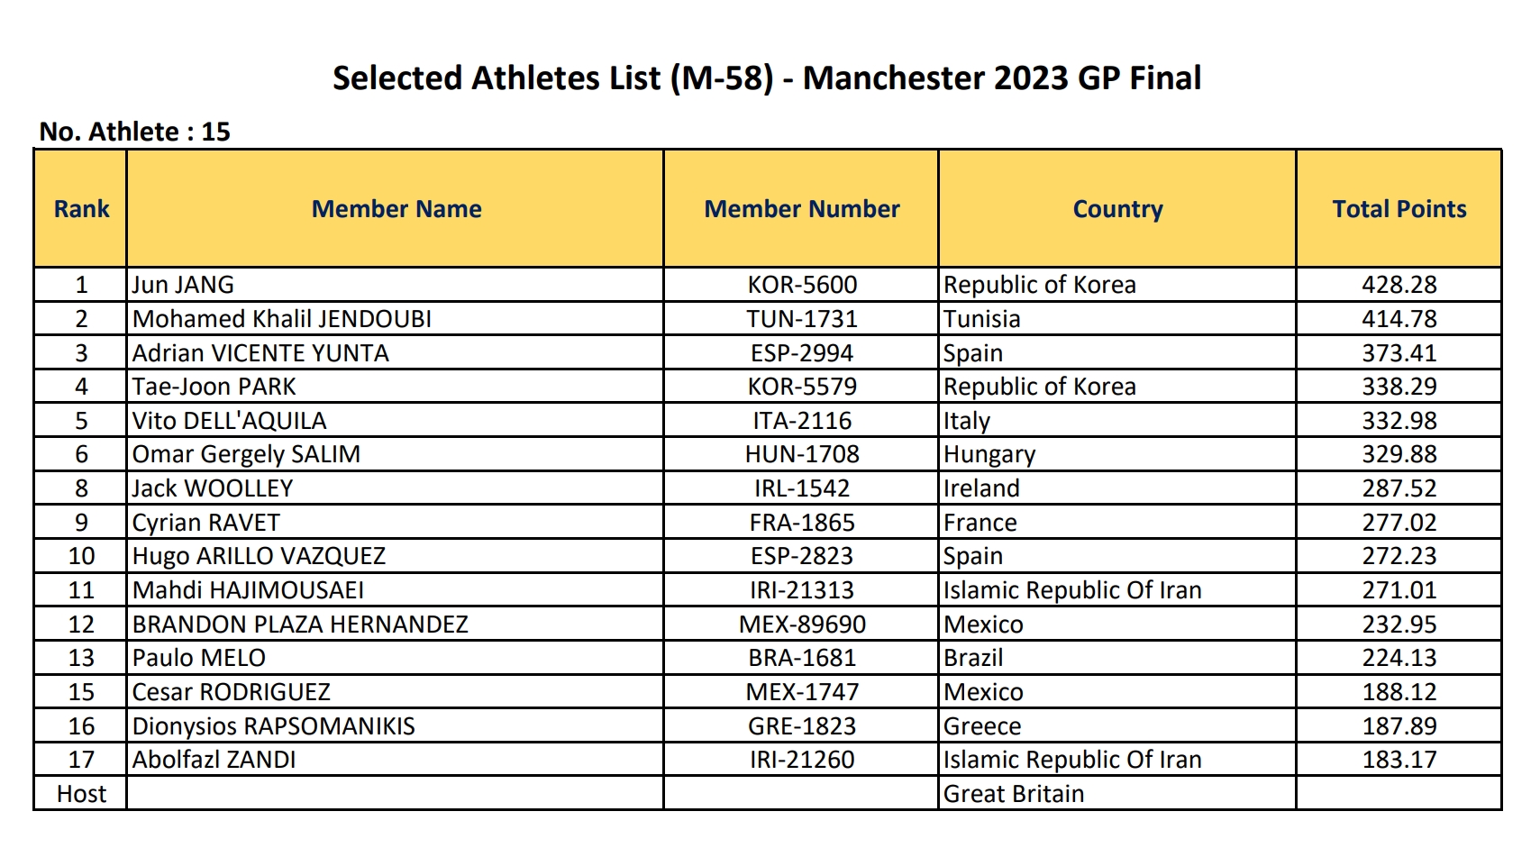Screen dimensions: 1540x848
Task: Click the Italy country cell
Action: pyautogui.click(x=1117, y=421)
